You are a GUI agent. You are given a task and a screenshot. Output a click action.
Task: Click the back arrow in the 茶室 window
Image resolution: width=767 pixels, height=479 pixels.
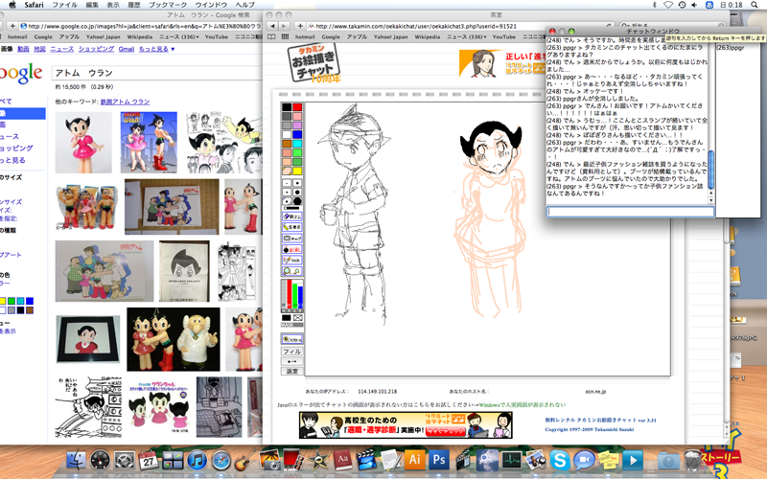tap(272, 26)
